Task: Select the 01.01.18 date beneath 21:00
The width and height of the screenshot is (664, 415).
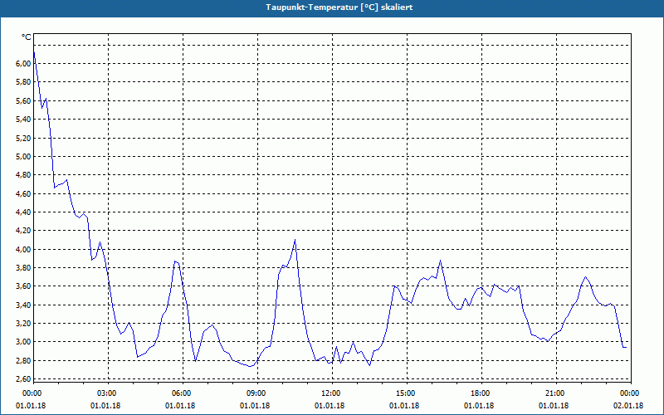Action: tap(554, 406)
